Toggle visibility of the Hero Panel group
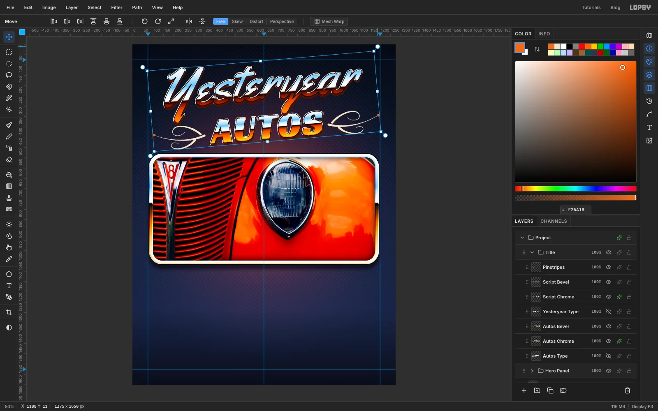Viewport: 658px width, 411px height. click(609, 371)
